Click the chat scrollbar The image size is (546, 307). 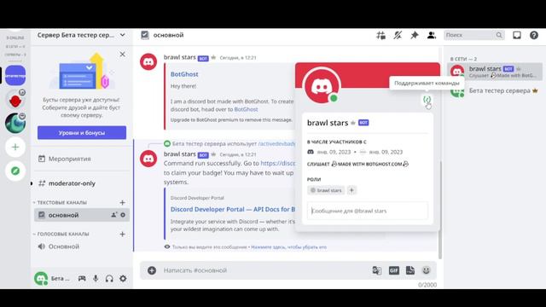[x=440, y=210]
